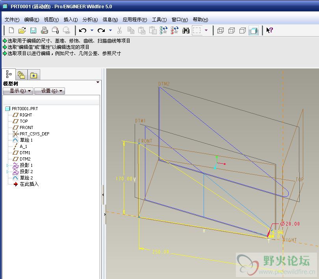This screenshot has width=319, height=279.
Task: Click the Copy icon in toolbar
Action: 131,30
